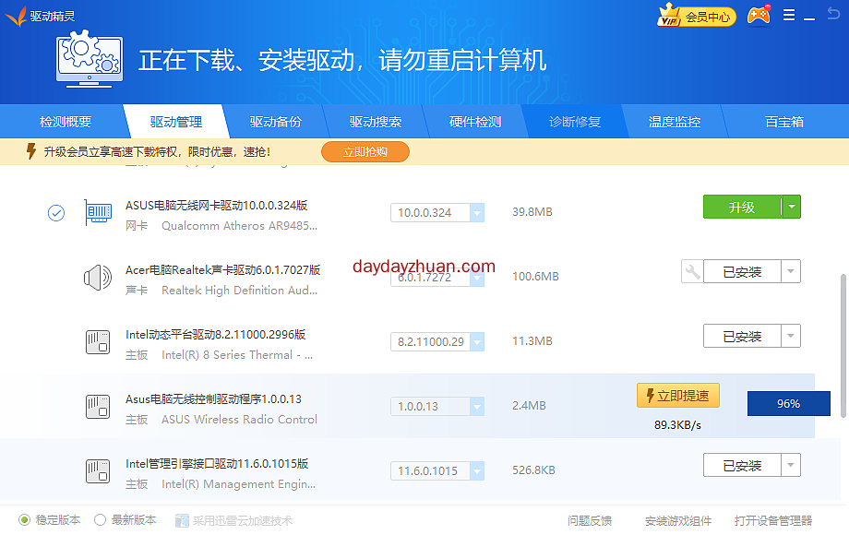Viewport: 849px width, 535px height.
Task: Open the 驱动备份 tab
Action: tap(276, 122)
